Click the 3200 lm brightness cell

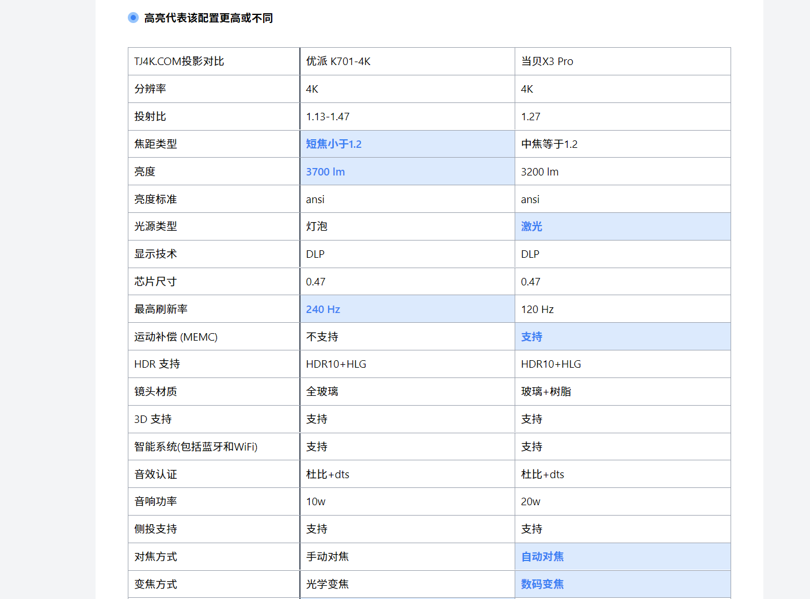(539, 172)
